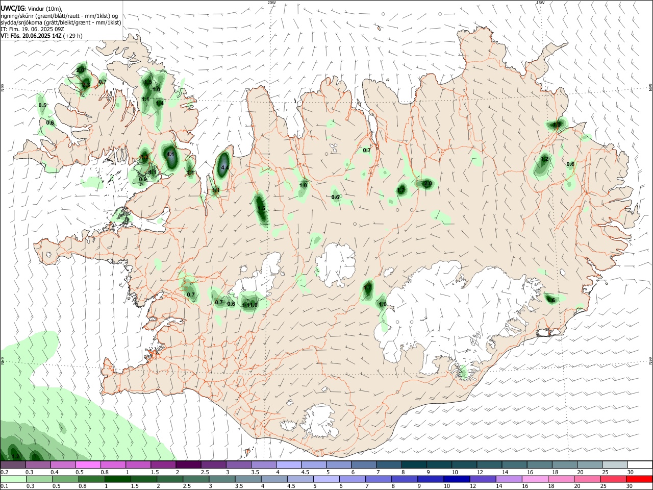This screenshot has width=653, height=490.
Task: Click the 4.1 precipitation value on the map
Action: click(170, 154)
